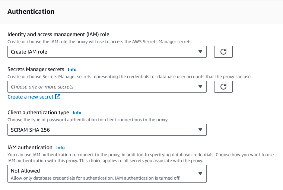
Task: Click the external link icon after Create a new secret
Action: pyautogui.click(x=58, y=97)
